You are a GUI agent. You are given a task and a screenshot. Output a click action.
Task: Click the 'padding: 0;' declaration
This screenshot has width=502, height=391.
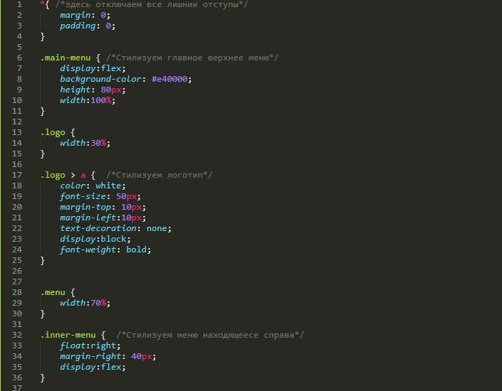point(88,26)
